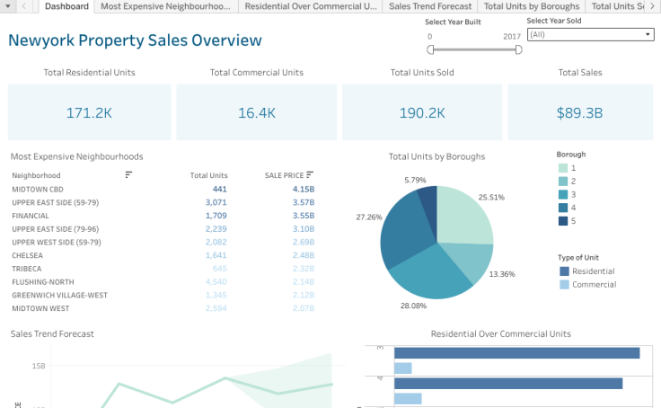Toggle Borough 1 in the legend
The image size is (661, 408).
563,168
